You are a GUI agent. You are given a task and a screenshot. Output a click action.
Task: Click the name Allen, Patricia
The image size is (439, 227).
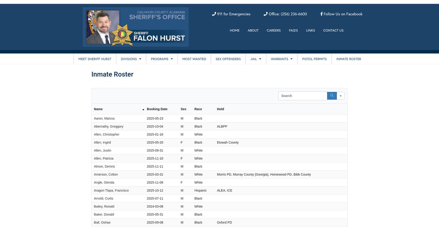(x=104, y=159)
